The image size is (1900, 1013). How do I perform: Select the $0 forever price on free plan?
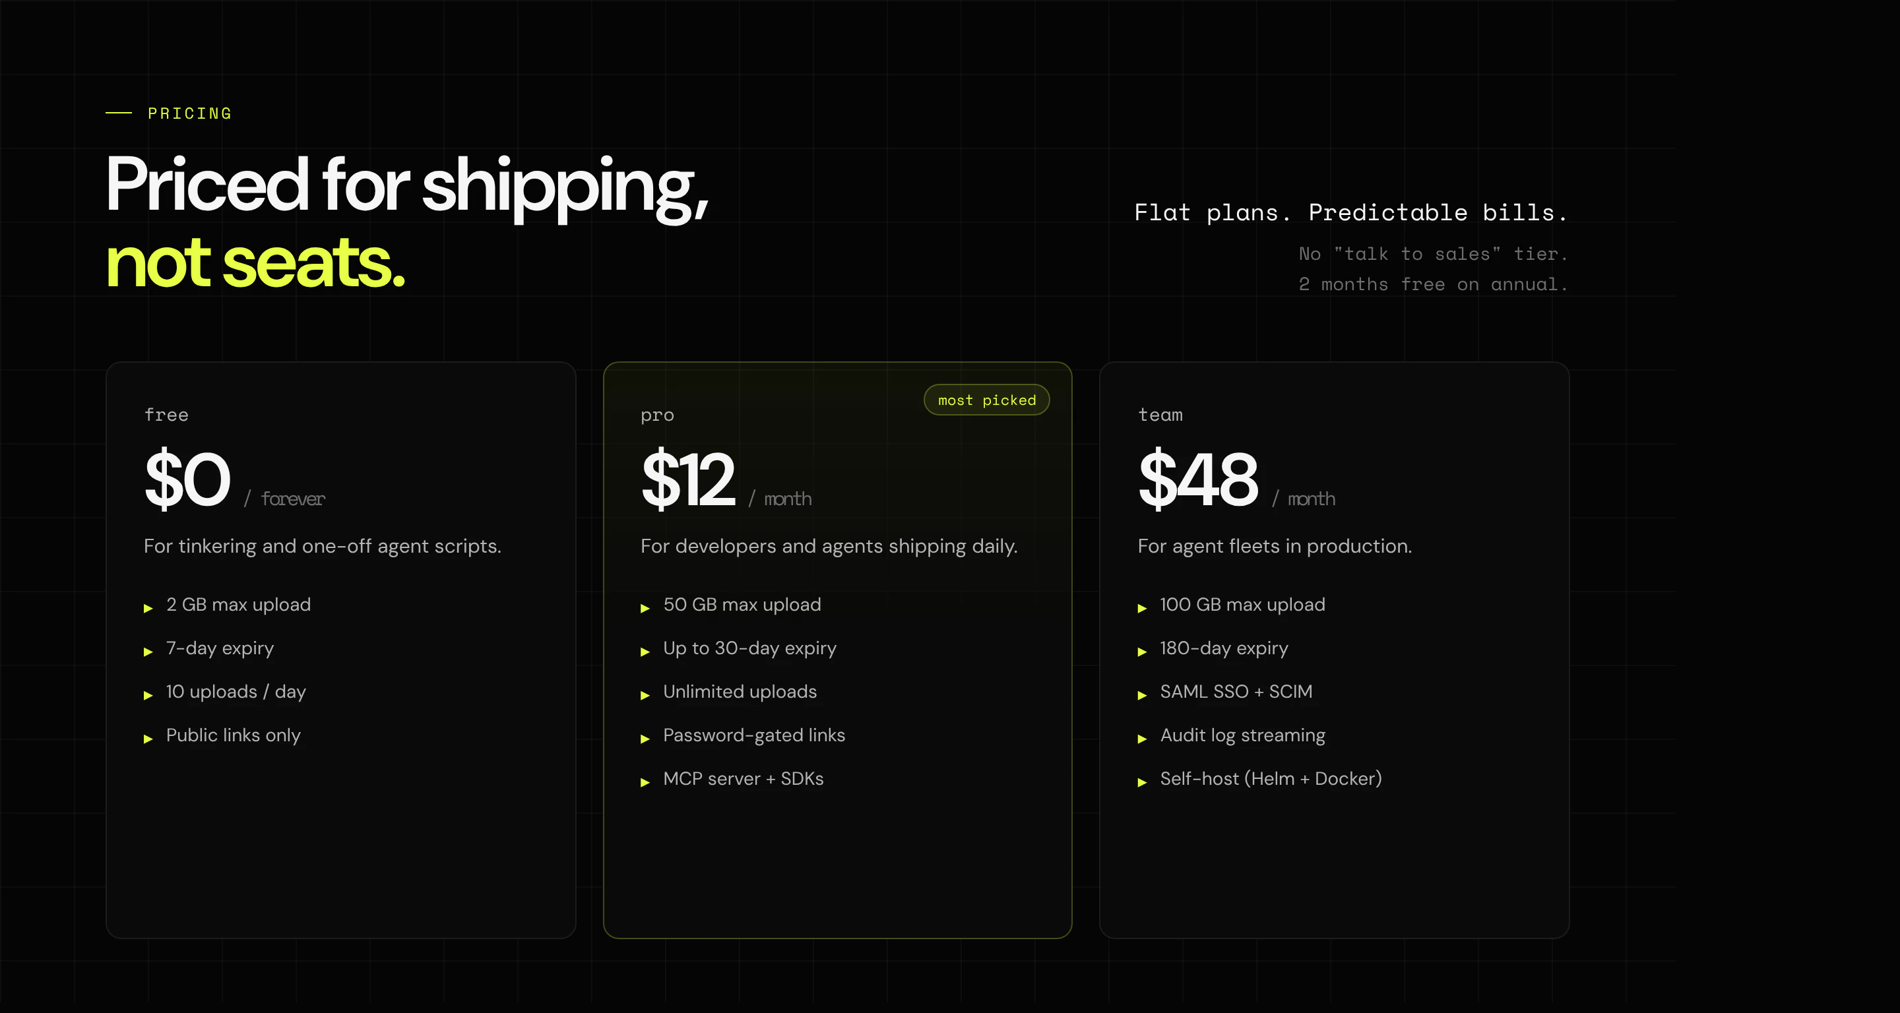pos(235,479)
